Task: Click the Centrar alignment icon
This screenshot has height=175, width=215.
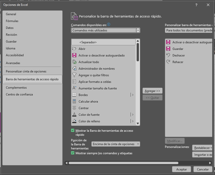Action: coord(74,108)
